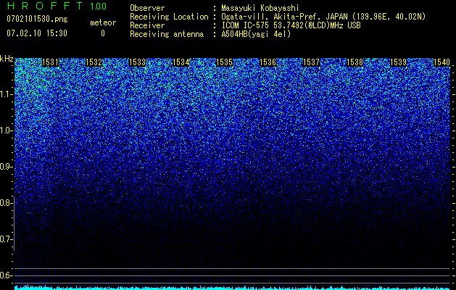Click the HROFFT 1.0.0 title text
This screenshot has width=456, height=290.
click(x=57, y=6)
